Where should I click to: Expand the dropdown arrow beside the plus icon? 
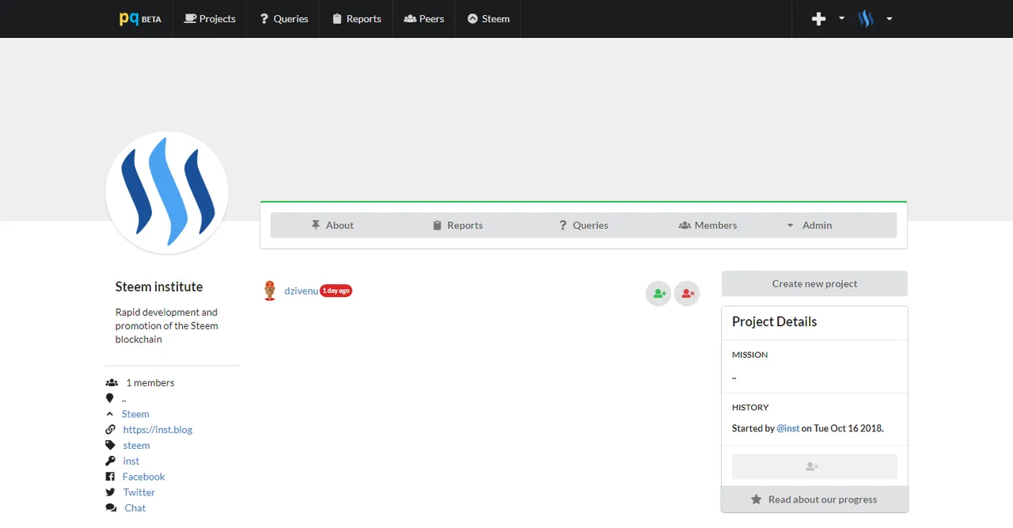click(x=841, y=18)
